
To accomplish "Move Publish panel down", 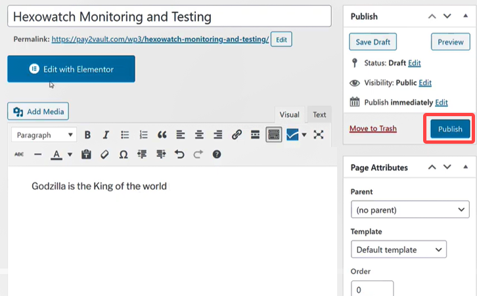I will pyautogui.click(x=447, y=16).
